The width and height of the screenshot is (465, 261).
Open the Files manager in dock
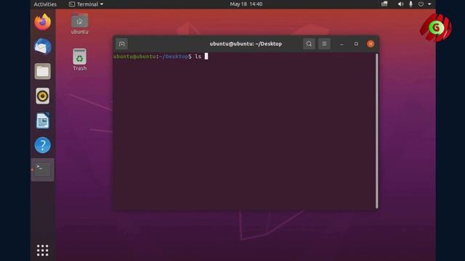tap(43, 71)
